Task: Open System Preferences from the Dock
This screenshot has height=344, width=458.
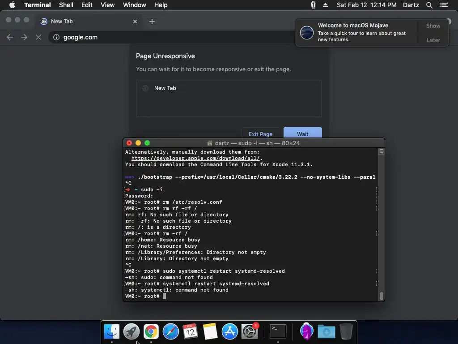Action: tap(250, 331)
